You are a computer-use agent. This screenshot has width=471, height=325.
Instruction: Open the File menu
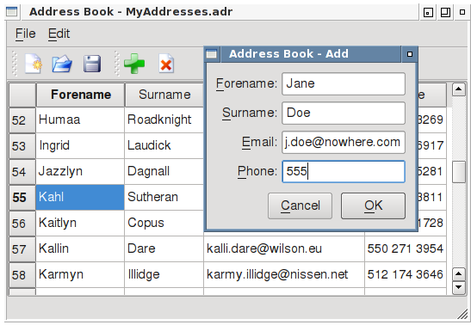click(x=26, y=34)
